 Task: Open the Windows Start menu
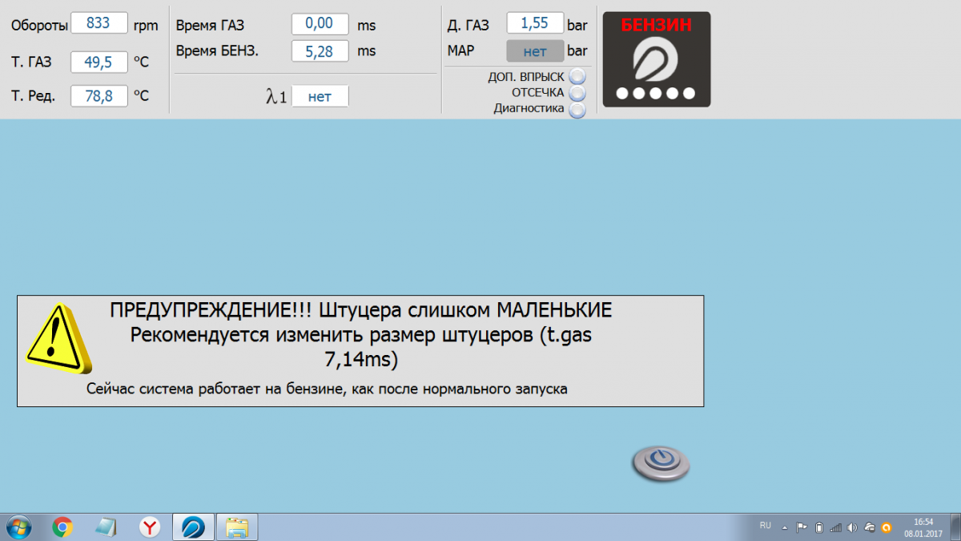point(18,527)
